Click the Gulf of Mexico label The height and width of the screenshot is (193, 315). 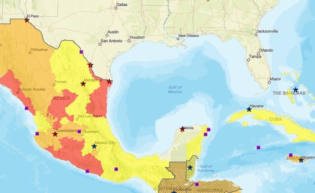[175, 89]
